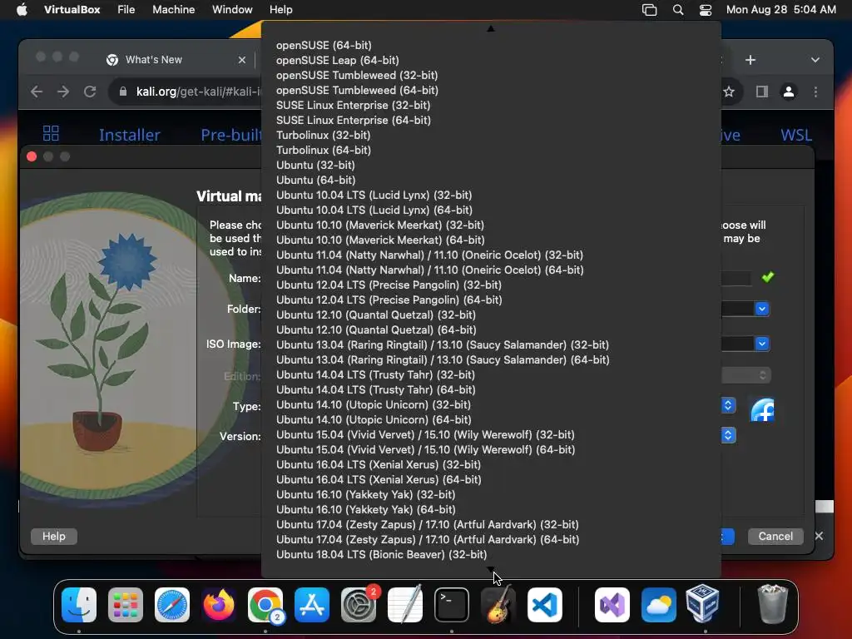Launch Firefox from the dock
This screenshot has height=639, width=852.
click(x=219, y=605)
